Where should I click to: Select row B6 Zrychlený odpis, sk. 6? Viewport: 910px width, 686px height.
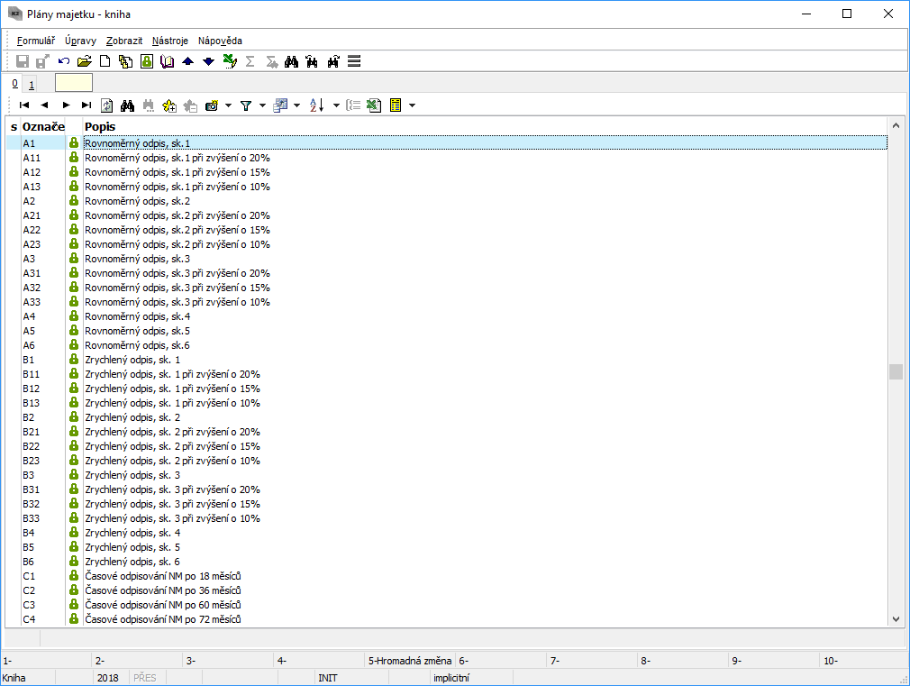pyautogui.click(x=447, y=562)
